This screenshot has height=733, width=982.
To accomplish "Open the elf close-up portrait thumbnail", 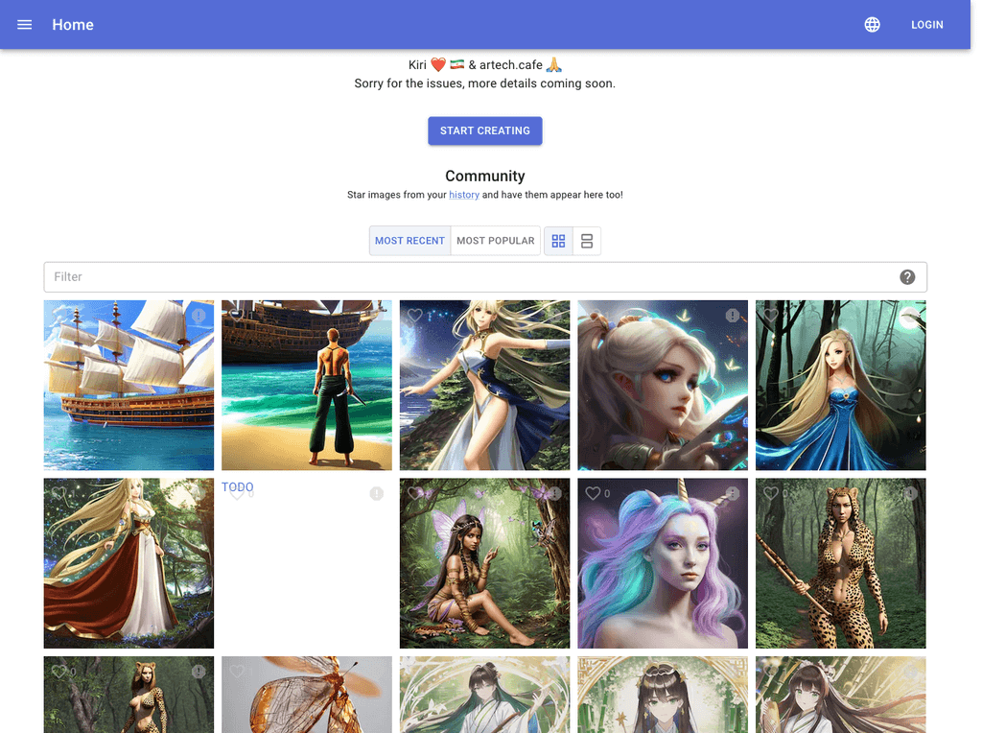I will [x=663, y=386].
